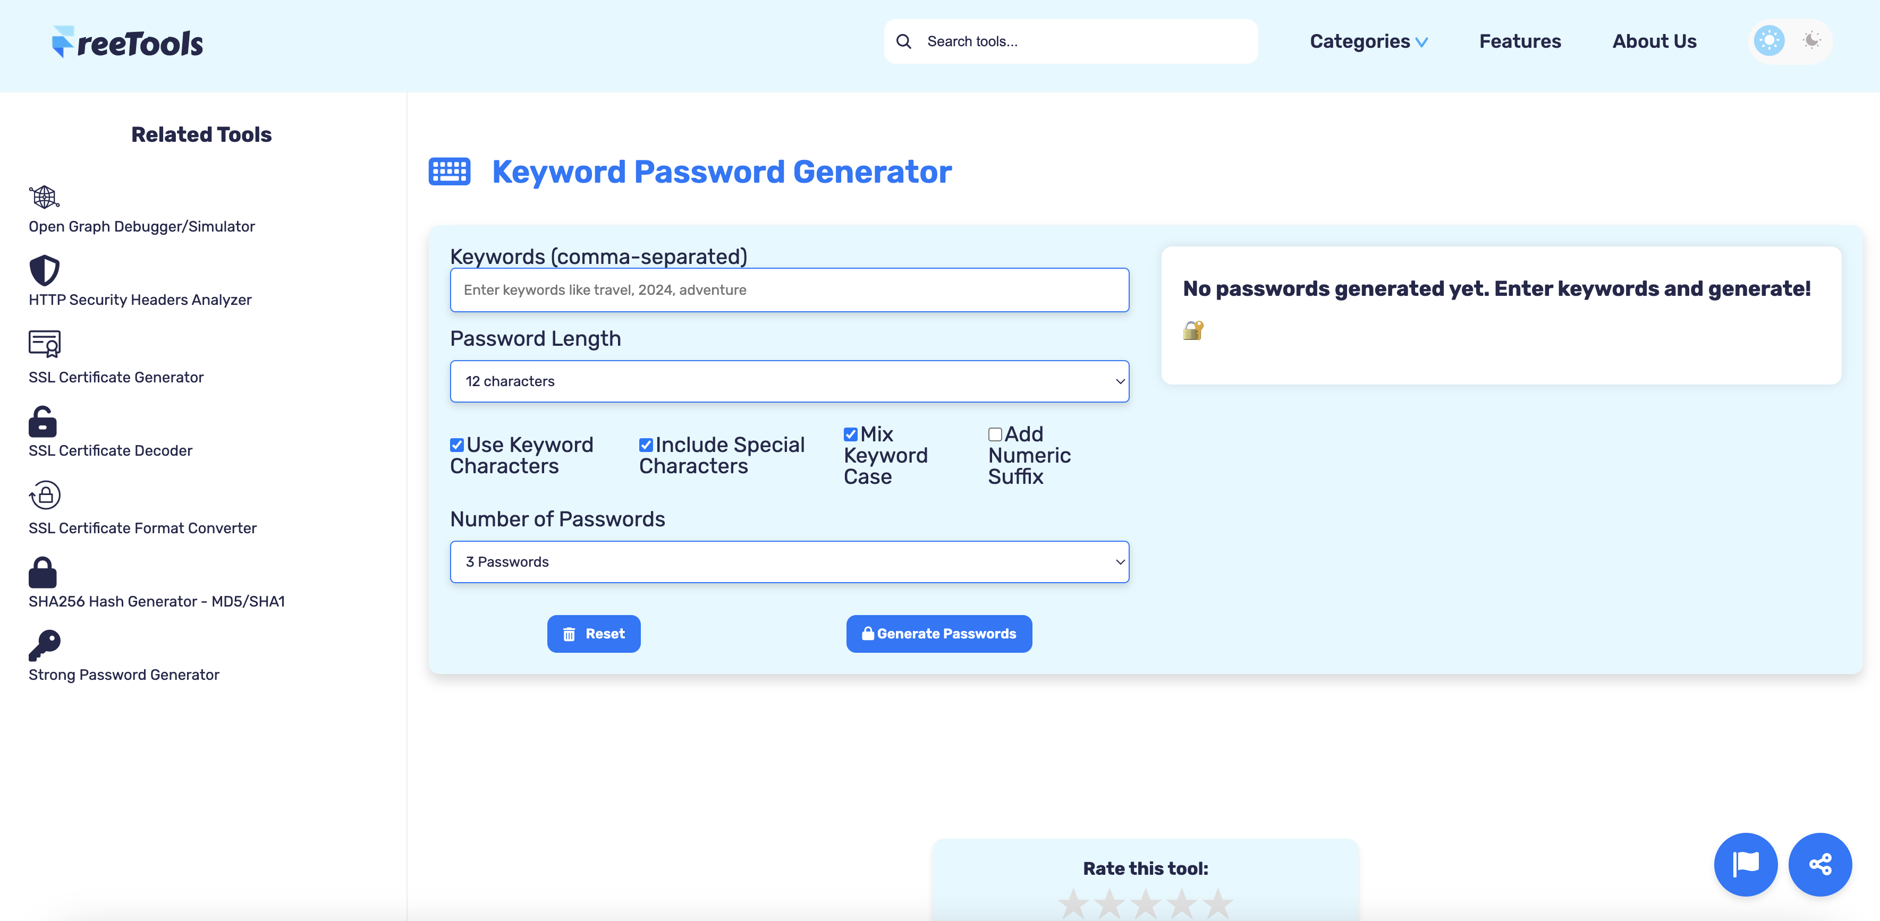Go to About Us page
This screenshot has width=1880, height=921.
[1654, 41]
